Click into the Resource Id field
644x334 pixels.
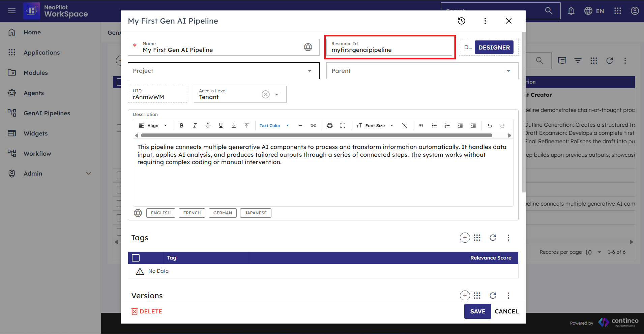(389, 50)
